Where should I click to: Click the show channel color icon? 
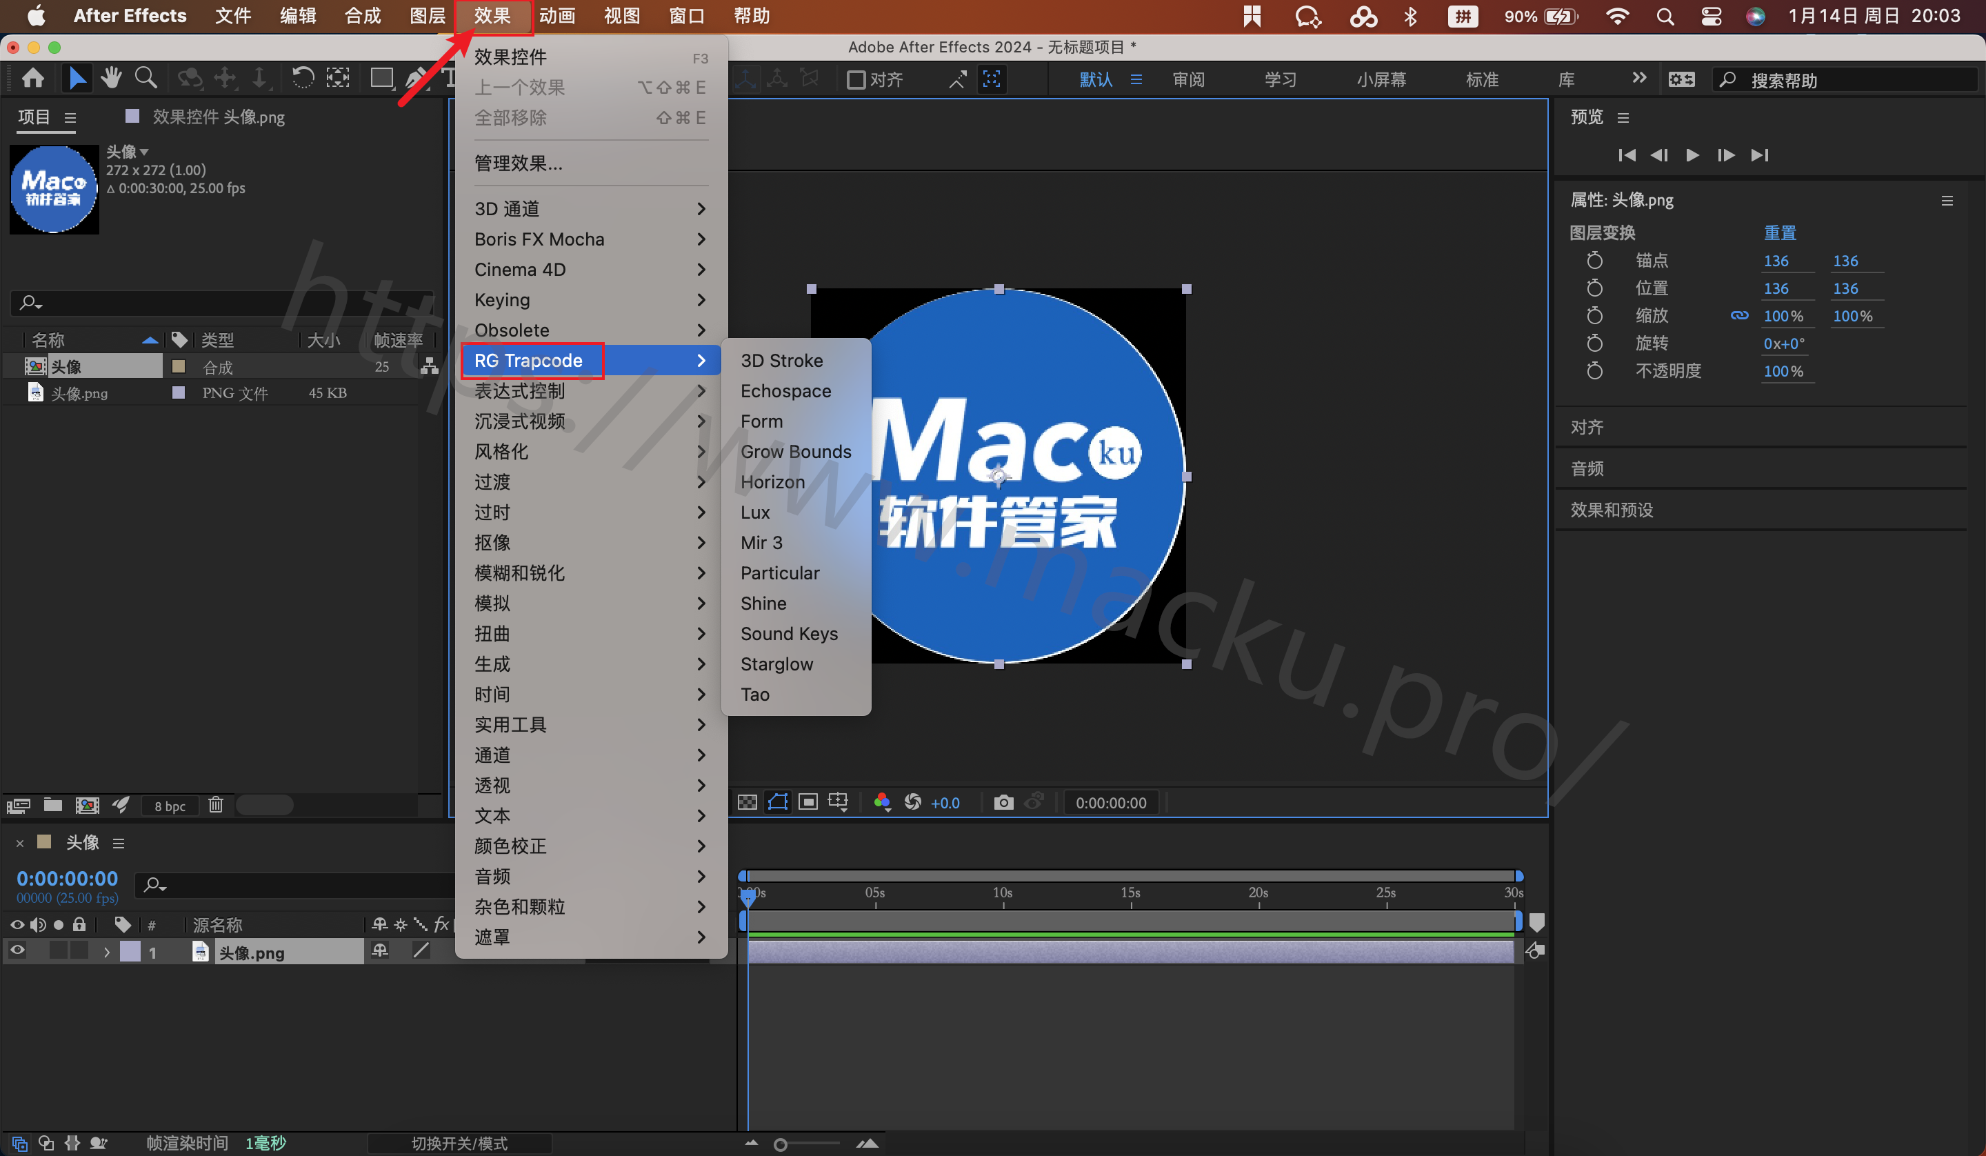(x=882, y=803)
